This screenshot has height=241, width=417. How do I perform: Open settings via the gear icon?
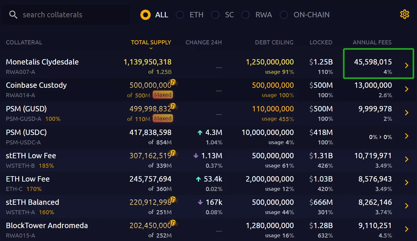point(404,14)
